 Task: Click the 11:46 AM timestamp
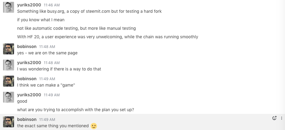(52, 5)
